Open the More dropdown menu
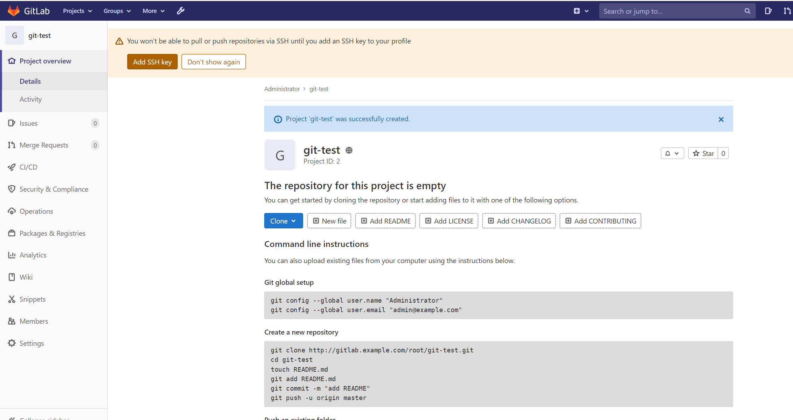 [x=153, y=11]
